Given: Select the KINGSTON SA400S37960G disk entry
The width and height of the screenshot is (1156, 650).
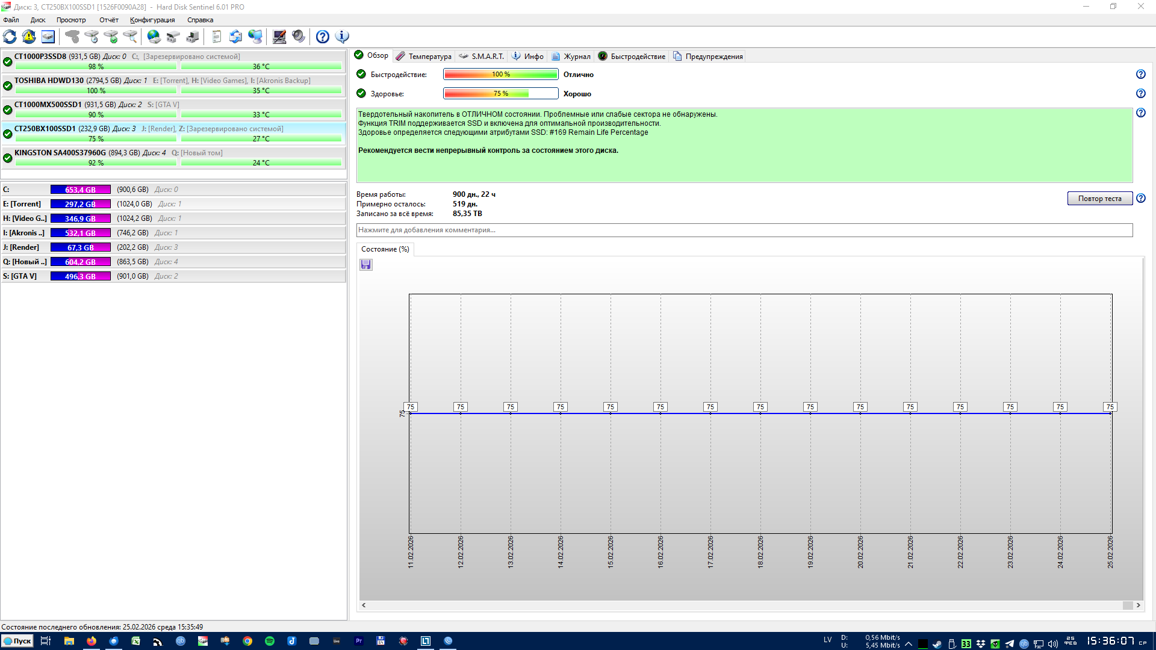Looking at the screenshot, I should point(173,158).
